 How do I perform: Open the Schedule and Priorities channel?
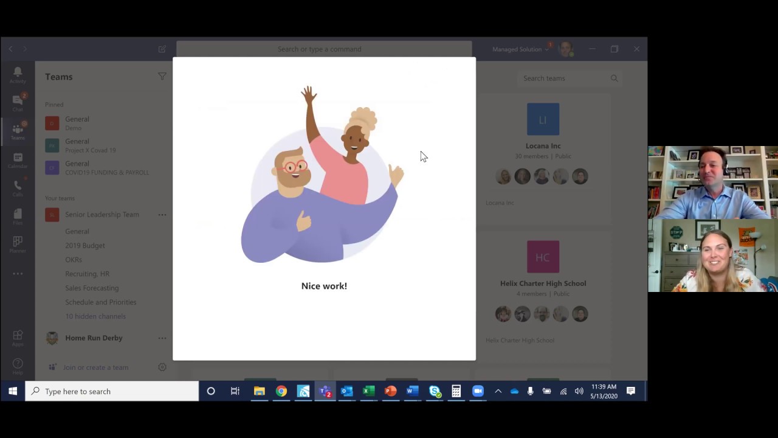[101, 302]
